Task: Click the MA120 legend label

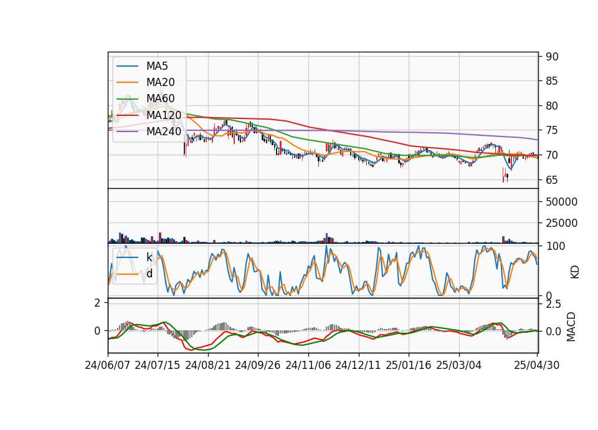Action: 164,115
